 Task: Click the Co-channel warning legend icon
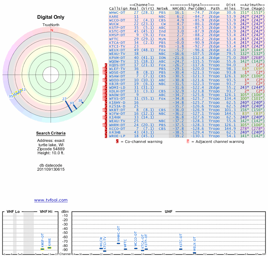click(x=117, y=142)
